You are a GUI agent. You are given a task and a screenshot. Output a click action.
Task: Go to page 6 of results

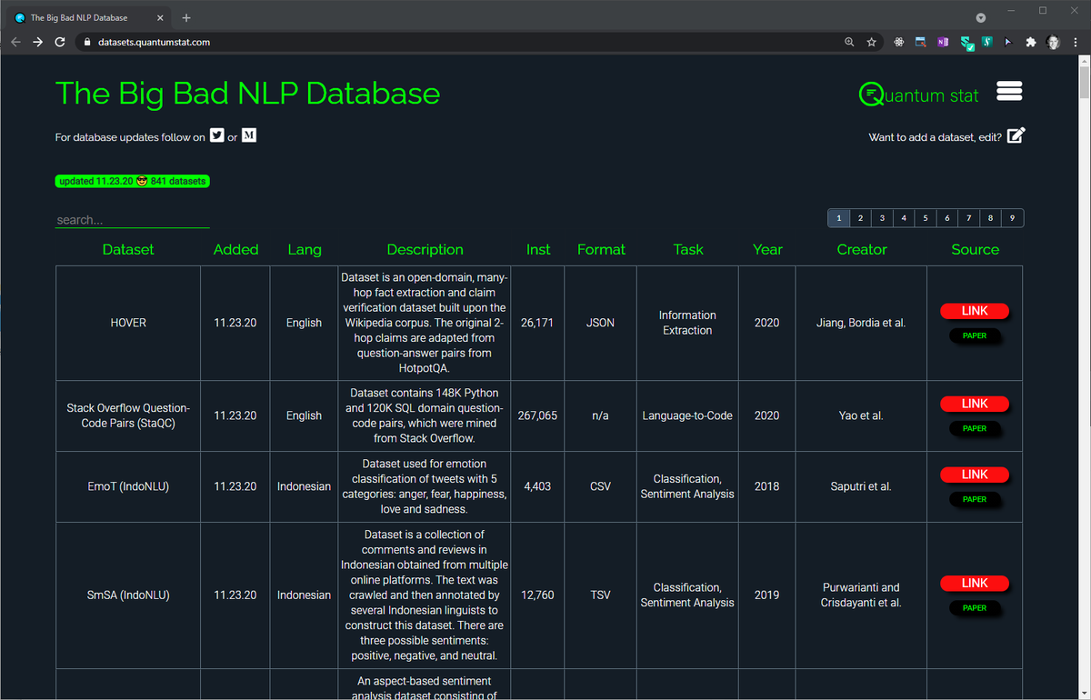click(947, 218)
